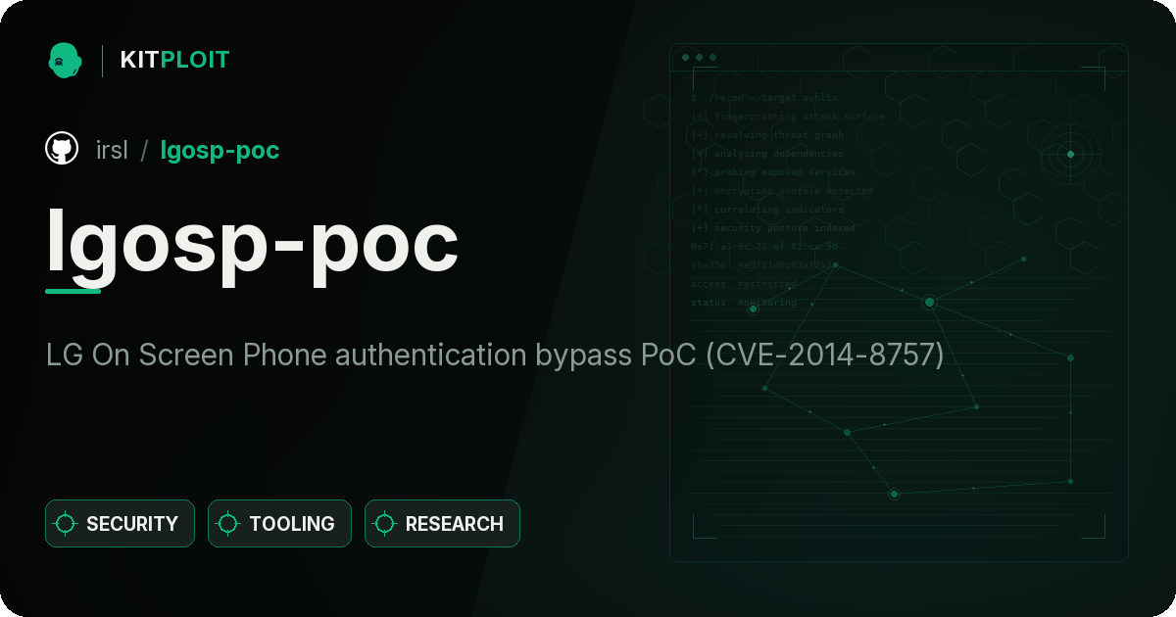Click the RESEARCH tag button
The height and width of the screenshot is (617, 1176).
(442, 524)
